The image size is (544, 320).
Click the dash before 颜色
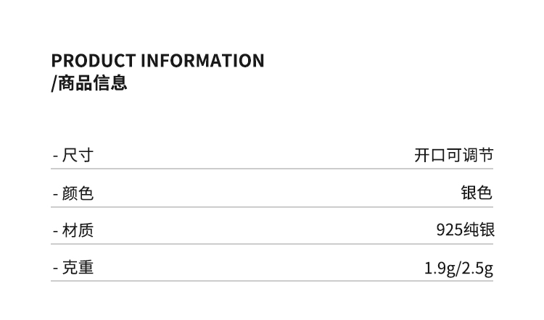tap(55, 194)
